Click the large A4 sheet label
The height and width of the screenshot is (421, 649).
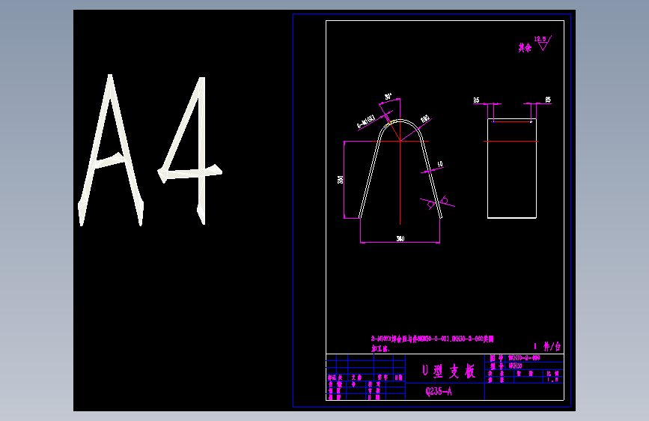(150, 150)
